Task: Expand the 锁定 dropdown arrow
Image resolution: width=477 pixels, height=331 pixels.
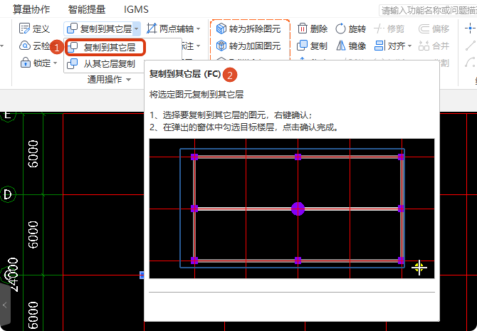Action: tap(55, 63)
